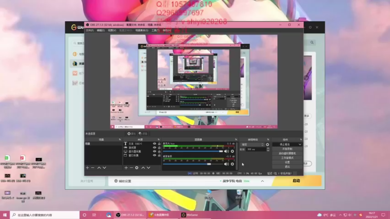The image size is (390, 219).
Task: Enable studio mode button
Action: 287,158
